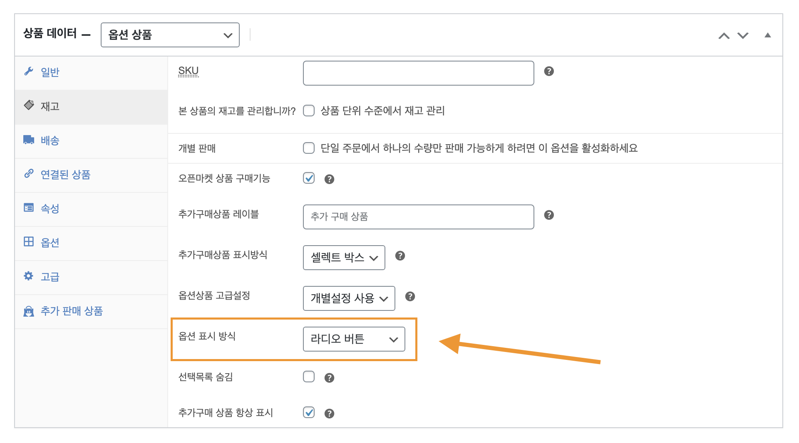Click help icon next to 추가구매상품 레이블 field

549,215
